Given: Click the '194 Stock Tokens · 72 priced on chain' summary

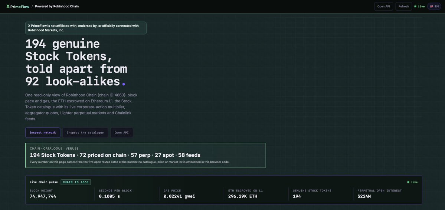Looking at the screenshot, I should [115, 155].
